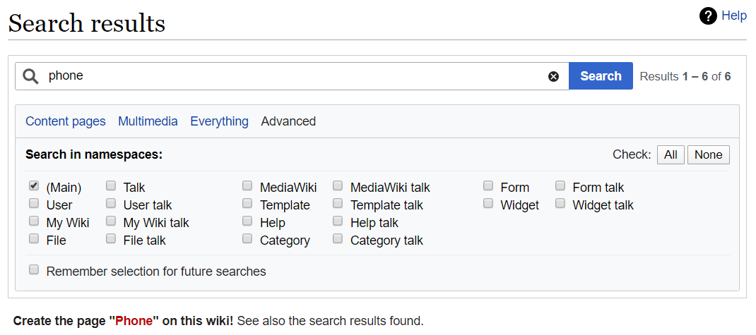Uncheck the (Main) namespace checkbox
Screen dimensions: 756x335
[34, 186]
